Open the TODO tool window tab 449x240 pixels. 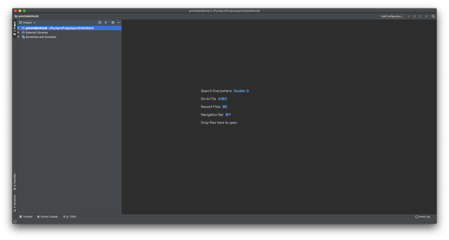tap(70, 216)
